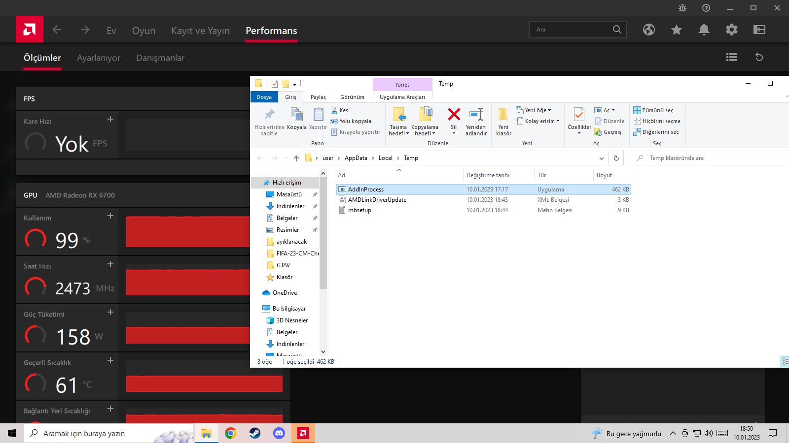
Task: Open Dosya menu in Explorer
Action: [x=264, y=97]
